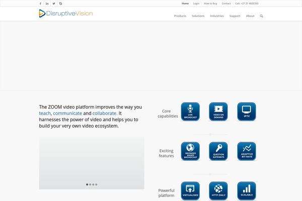Select the first slider dot
The image size is (302, 201).
[87, 184]
